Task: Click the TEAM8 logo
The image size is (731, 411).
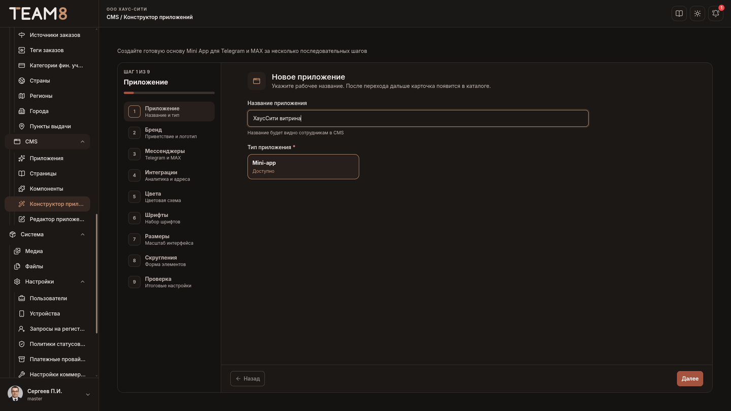Action: pyautogui.click(x=38, y=14)
